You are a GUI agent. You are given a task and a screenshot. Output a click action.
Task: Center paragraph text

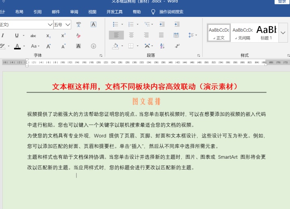point(131,35)
